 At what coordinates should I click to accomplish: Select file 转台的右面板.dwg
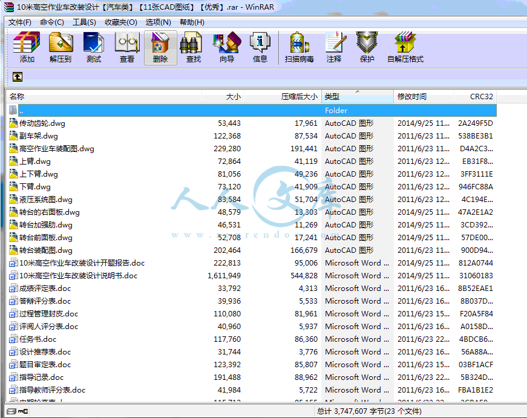click(50, 212)
